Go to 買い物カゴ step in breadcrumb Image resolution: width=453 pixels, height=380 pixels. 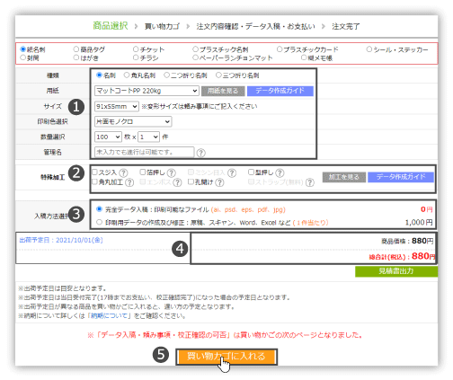click(162, 26)
